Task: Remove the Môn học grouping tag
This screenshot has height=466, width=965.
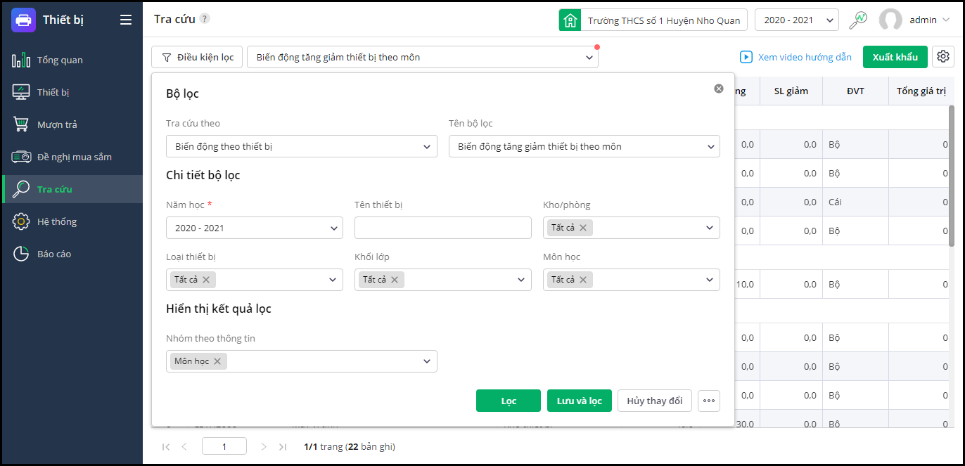Action: tap(217, 361)
